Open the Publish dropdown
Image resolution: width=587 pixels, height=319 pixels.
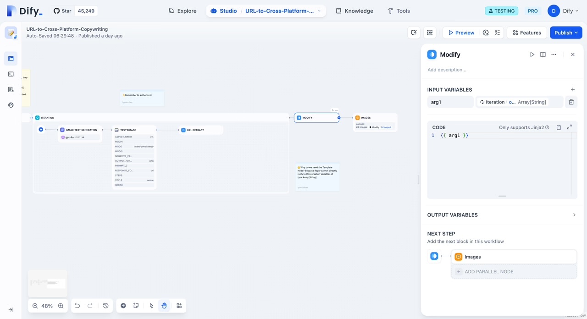tap(565, 33)
